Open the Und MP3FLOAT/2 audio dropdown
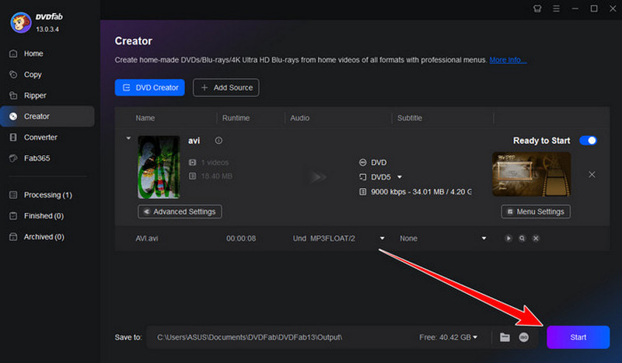 click(382, 239)
